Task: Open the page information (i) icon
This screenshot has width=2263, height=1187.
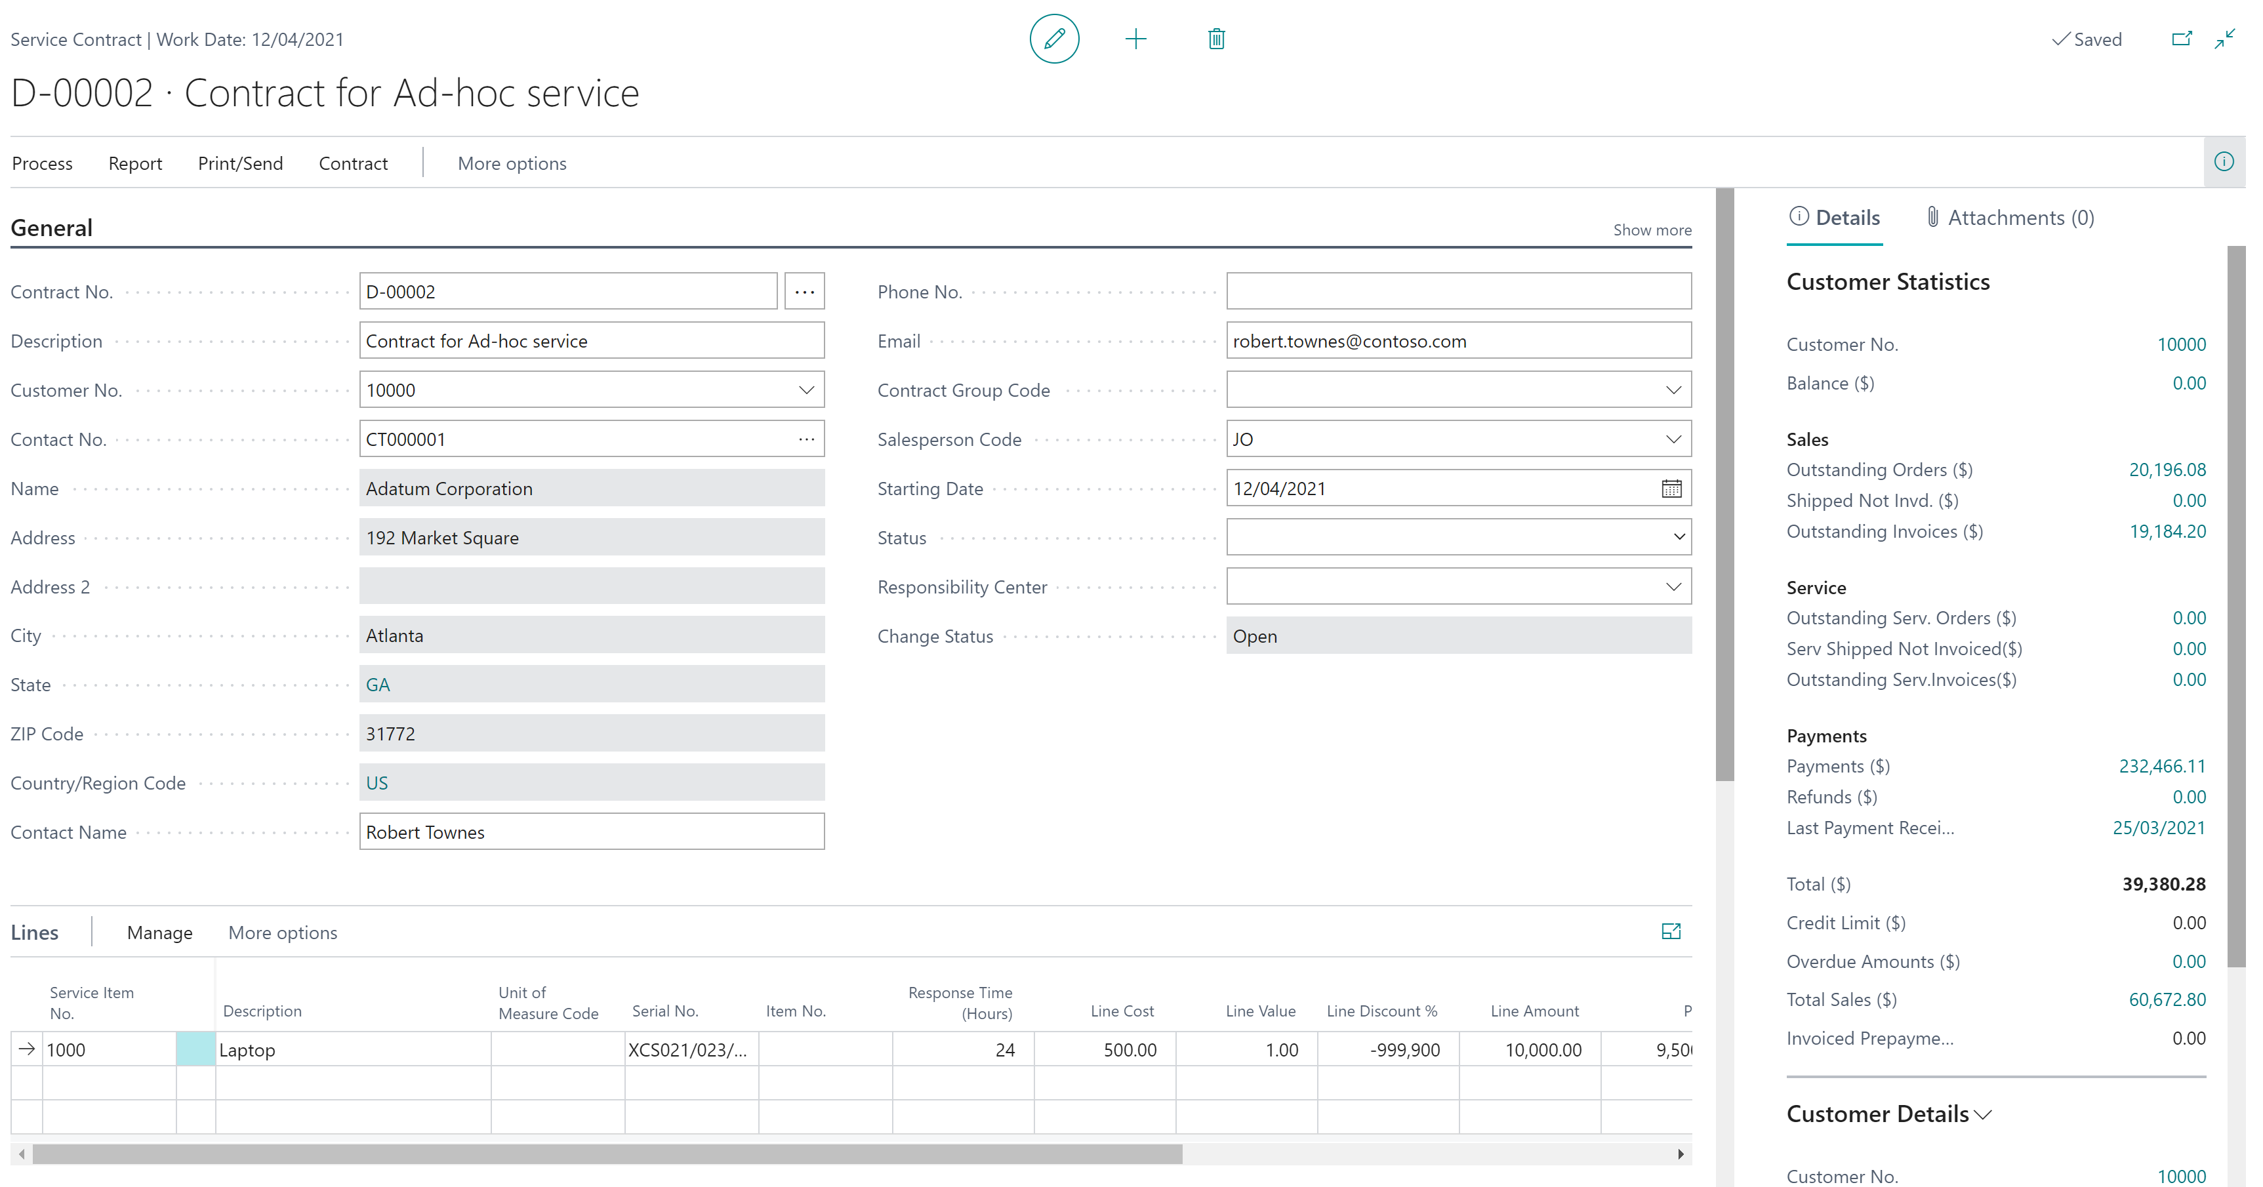Action: coord(2226,161)
